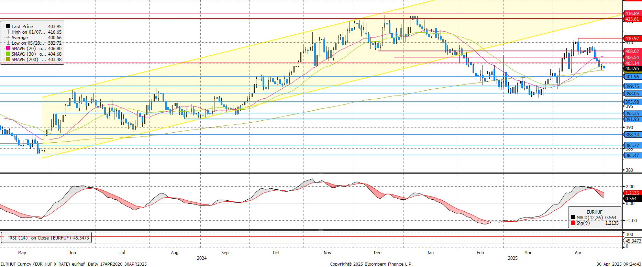
Task: Click the Aug label on time axis
Action: pos(175,253)
